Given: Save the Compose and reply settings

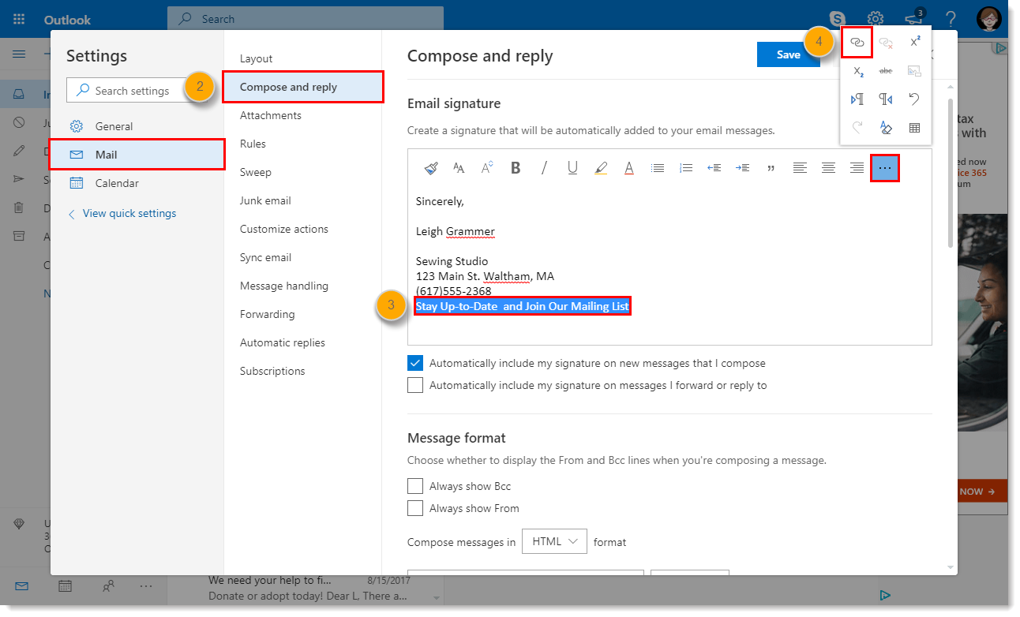Looking at the screenshot, I should (x=789, y=54).
